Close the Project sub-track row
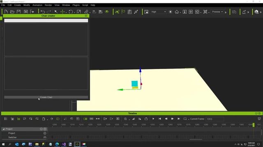Viewport: 263px width, 147px height. [45, 133]
